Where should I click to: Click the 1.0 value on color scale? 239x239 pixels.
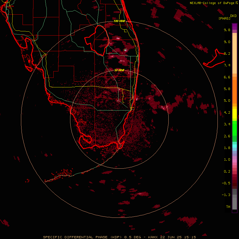227,160
